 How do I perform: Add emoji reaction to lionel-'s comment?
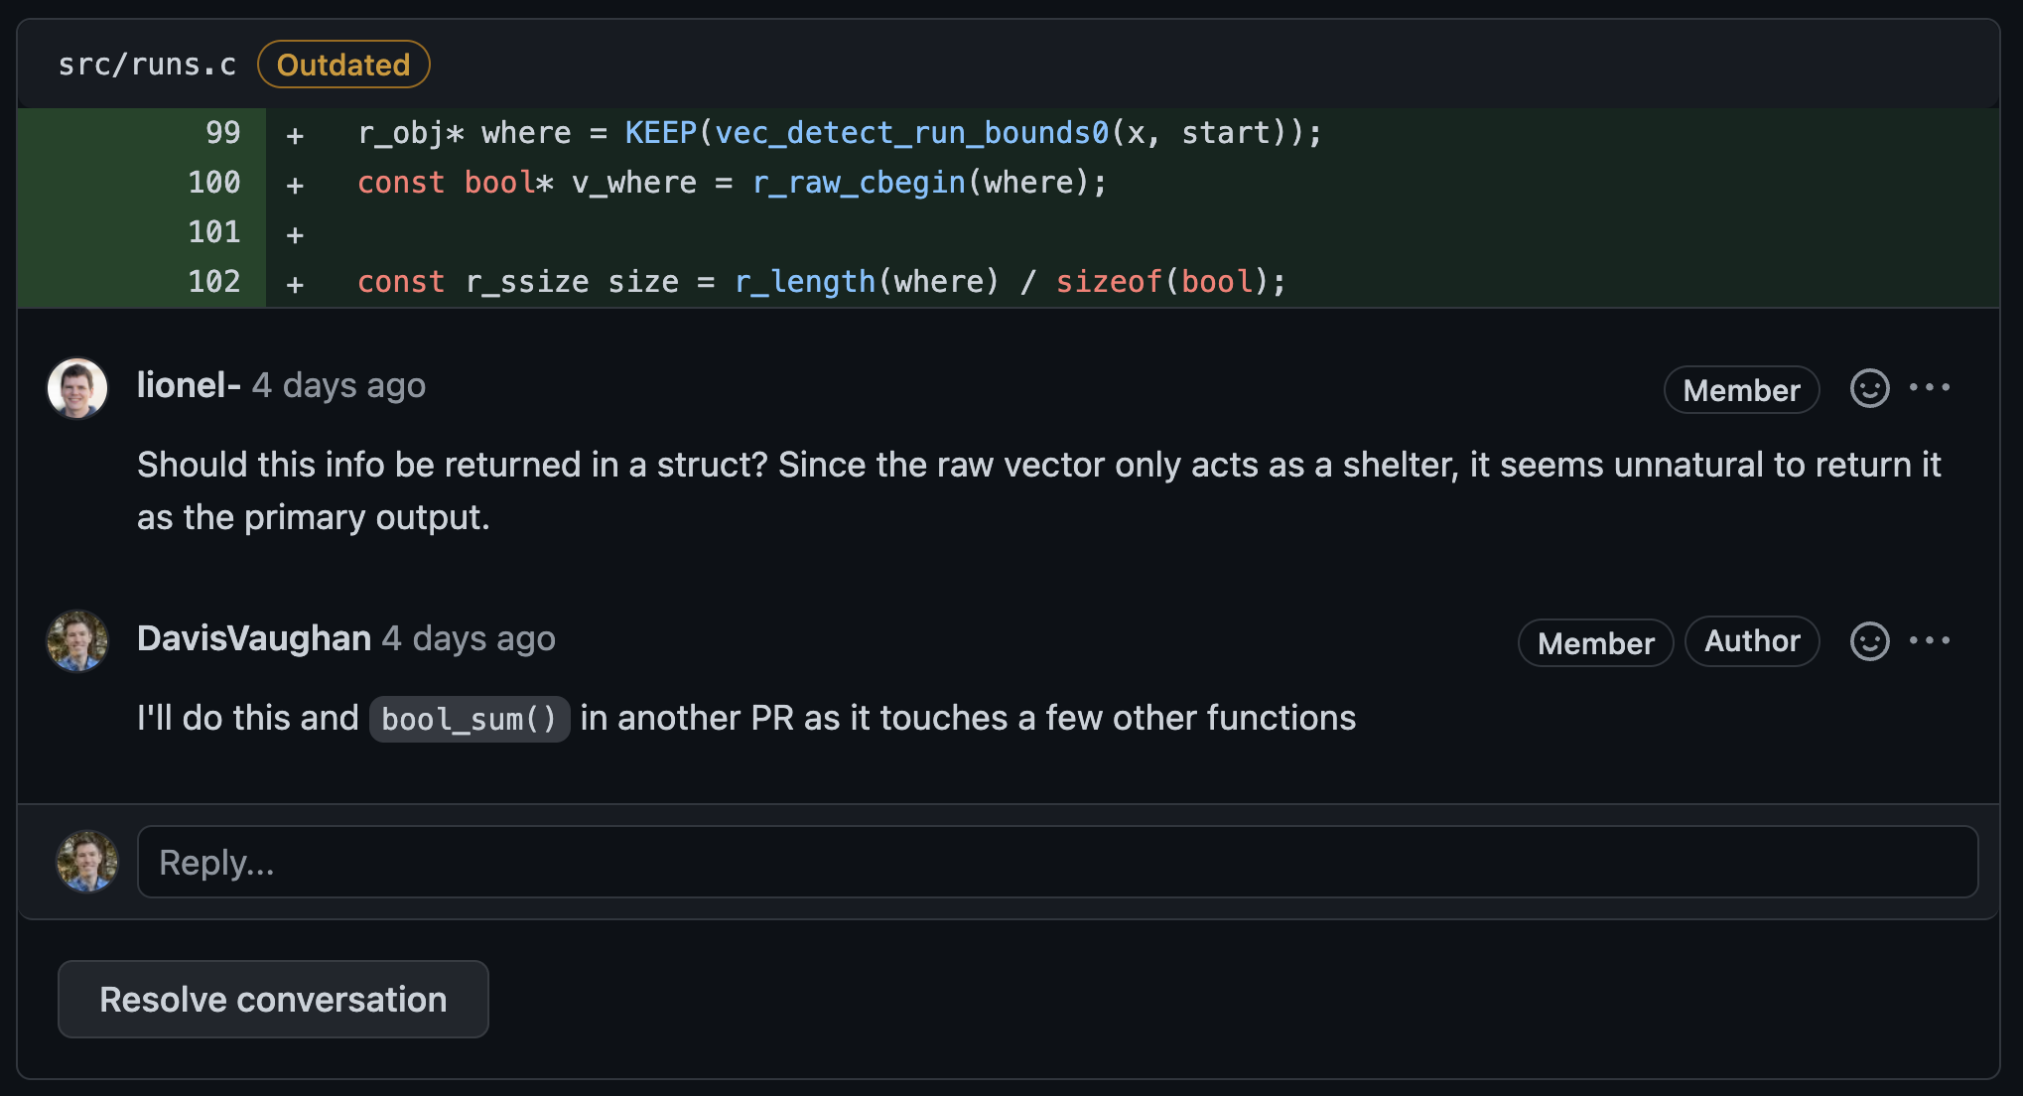click(x=1869, y=388)
